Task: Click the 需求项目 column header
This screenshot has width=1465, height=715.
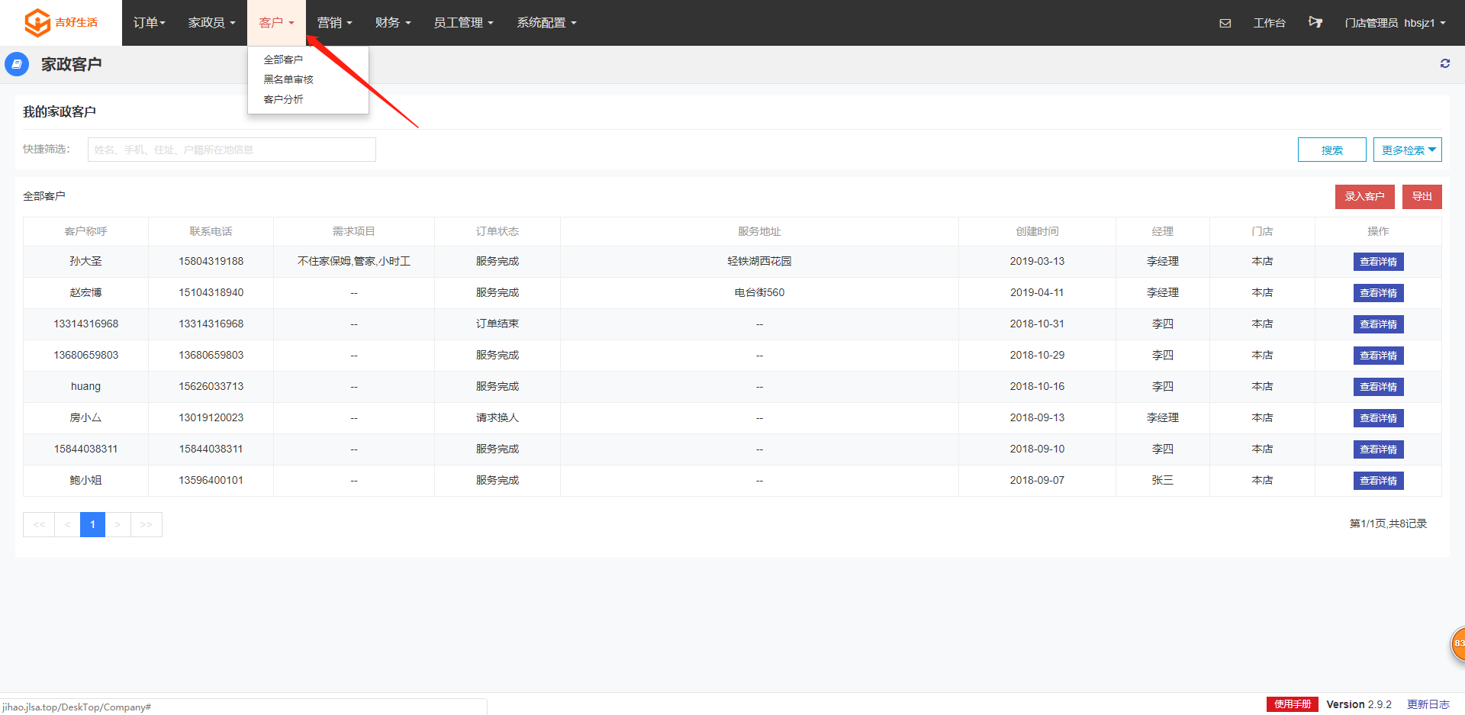Action: 354,231
